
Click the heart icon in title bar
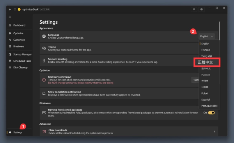pos(194,9)
